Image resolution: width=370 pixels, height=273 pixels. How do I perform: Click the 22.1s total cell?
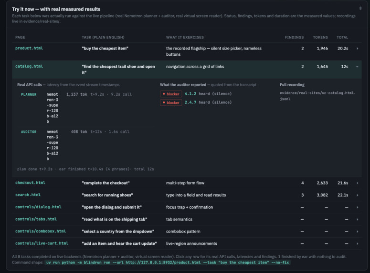click(x=343, y=195)
